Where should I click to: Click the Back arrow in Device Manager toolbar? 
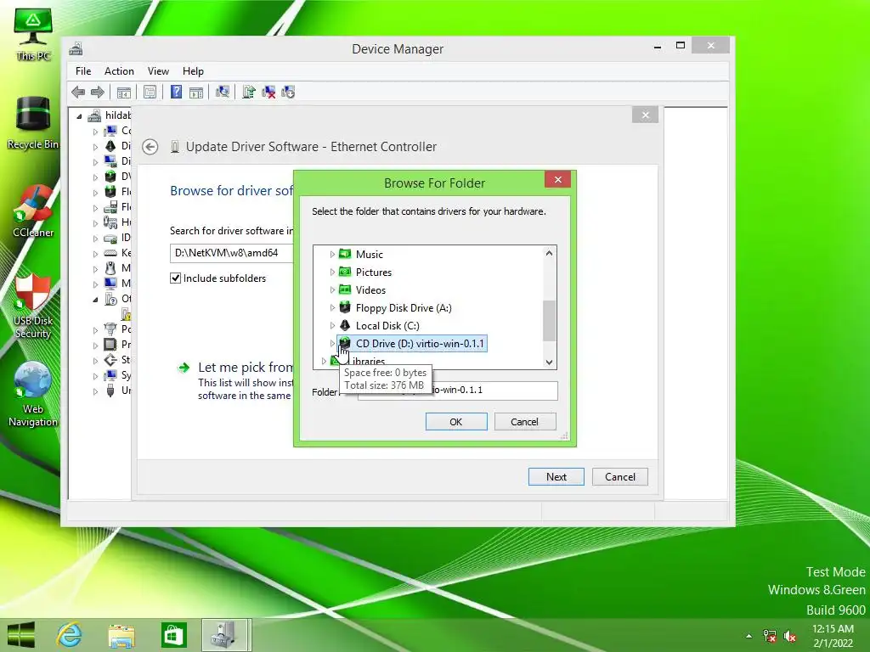(78, 92)
